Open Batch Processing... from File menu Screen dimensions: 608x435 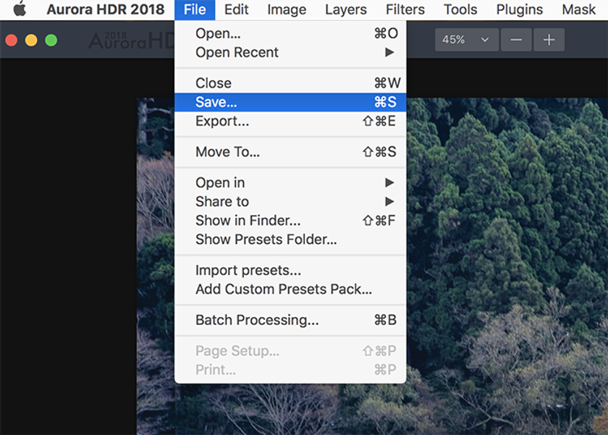pos(290,320)
